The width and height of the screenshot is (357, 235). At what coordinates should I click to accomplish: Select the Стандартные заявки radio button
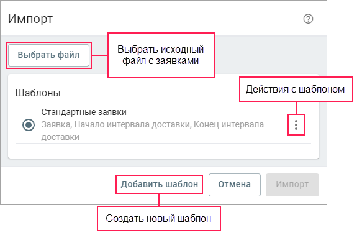29,125
